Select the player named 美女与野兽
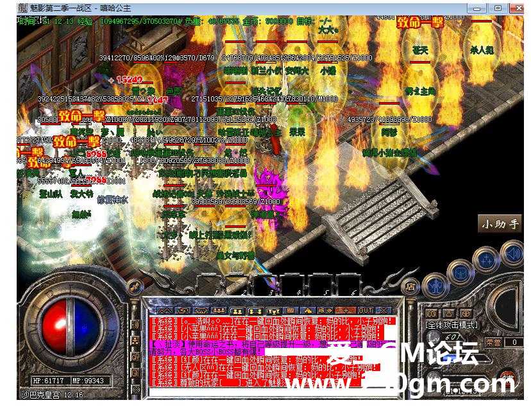Screen dimensions: 531x407 click(235, 256)
